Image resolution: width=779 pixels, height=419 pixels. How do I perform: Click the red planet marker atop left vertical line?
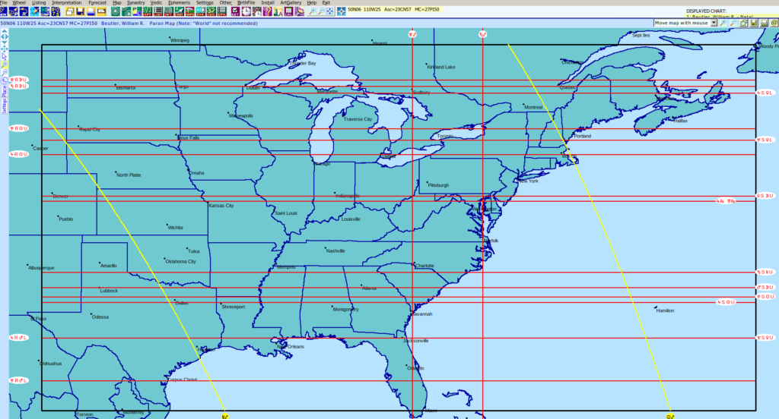pos(412,34)
